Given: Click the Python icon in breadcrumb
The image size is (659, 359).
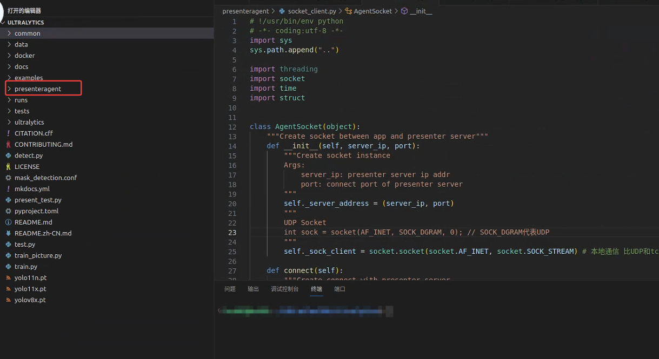Looking at the screenshot, I should tap(282, 11).
